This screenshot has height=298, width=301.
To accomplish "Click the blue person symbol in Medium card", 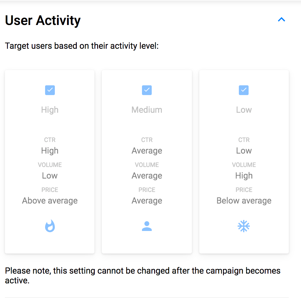I will [147, 226].
